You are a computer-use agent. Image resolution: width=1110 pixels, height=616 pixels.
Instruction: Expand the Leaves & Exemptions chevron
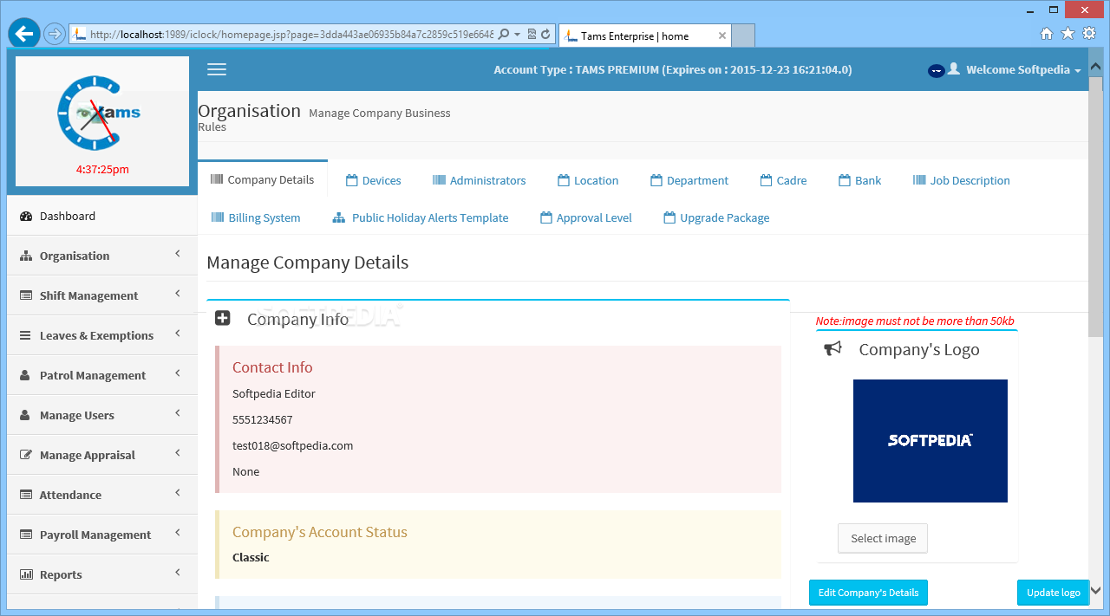pos(177,334)
